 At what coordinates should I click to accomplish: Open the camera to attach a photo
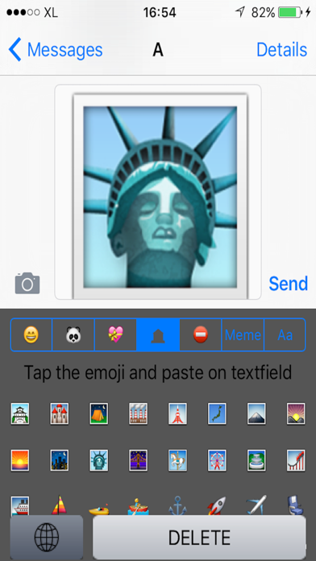pyautogui.click(x=27, y=284)
